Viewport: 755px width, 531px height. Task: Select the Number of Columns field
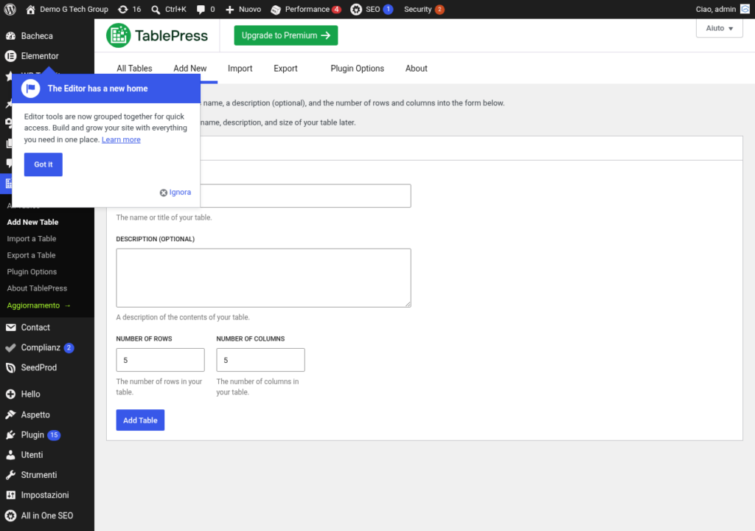(x=260, y=360)
